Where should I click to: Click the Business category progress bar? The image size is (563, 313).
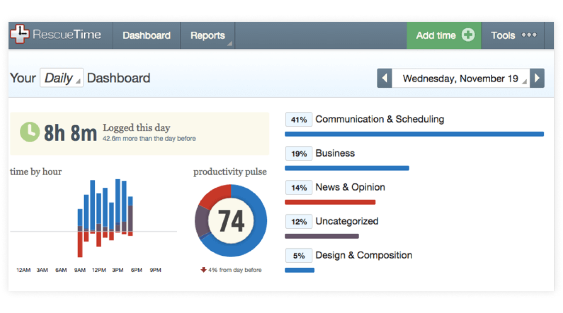346,168
